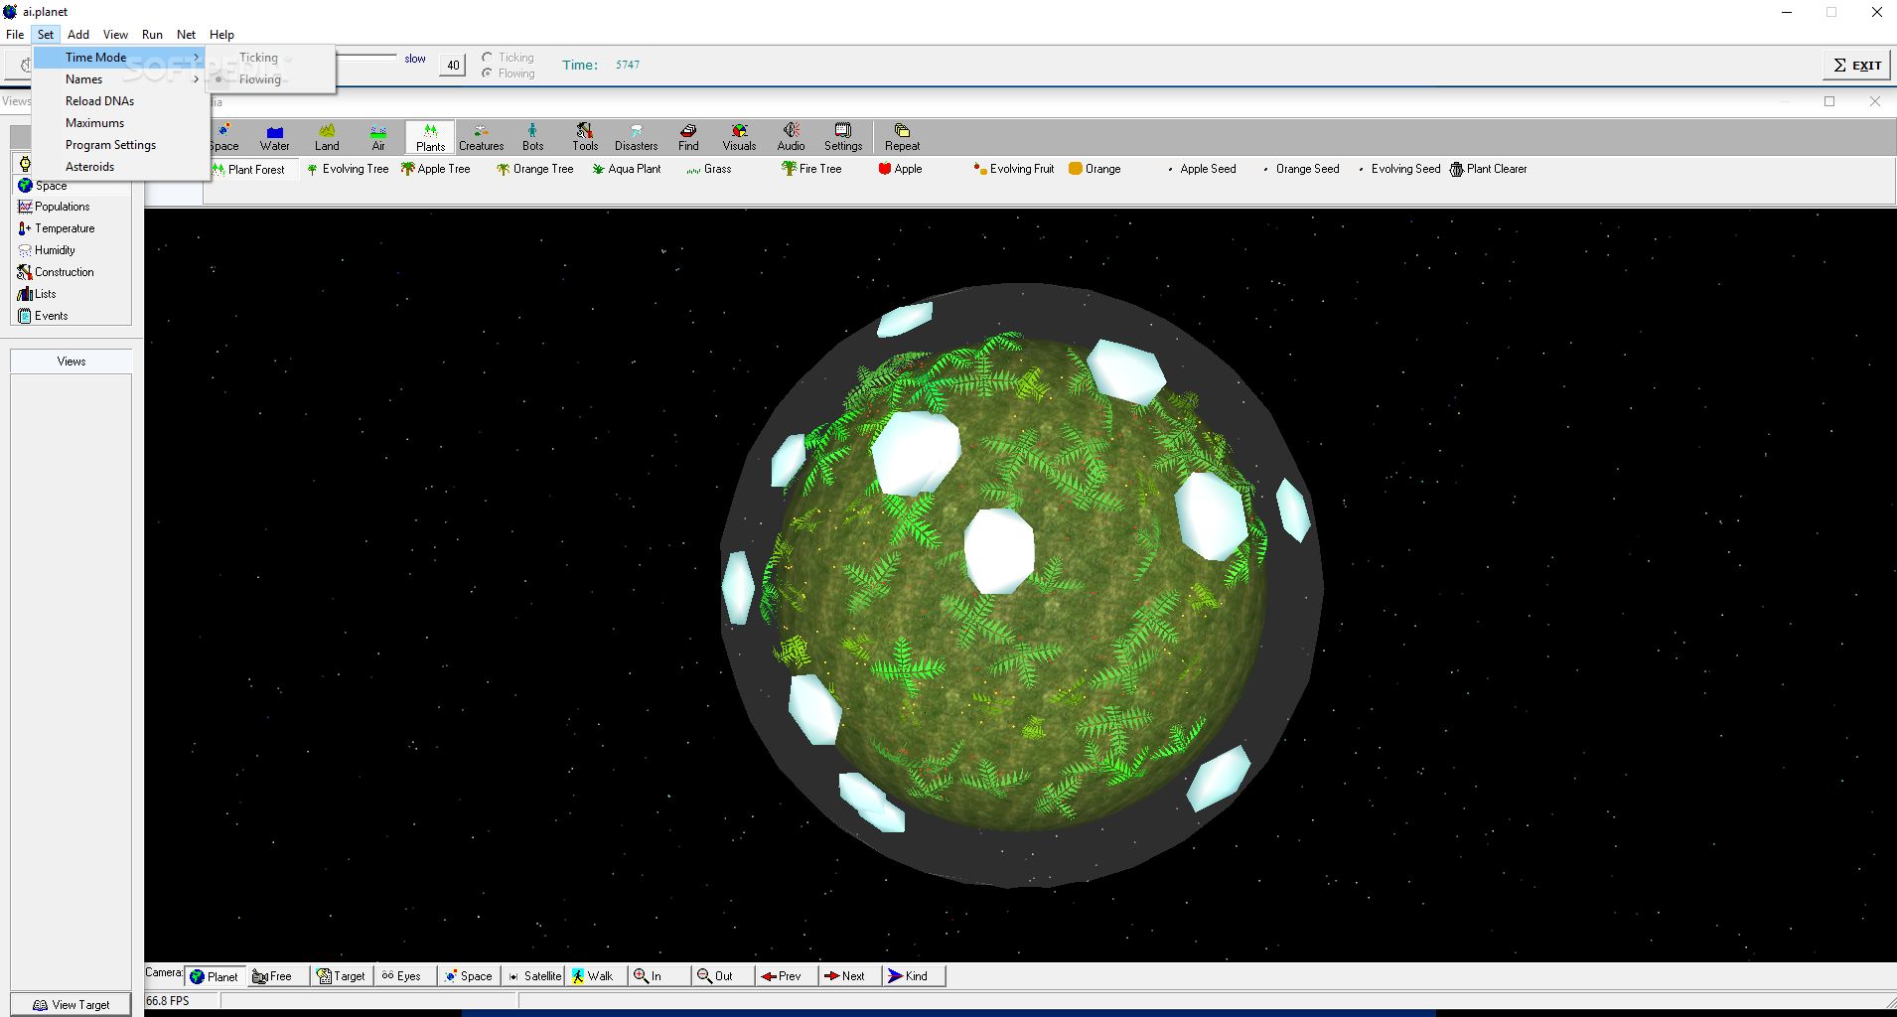This screenshot has width=1897, height=1017.
Task: Open Program Settings menu entry
Action: pyautogui.click(x=119, y=145)
